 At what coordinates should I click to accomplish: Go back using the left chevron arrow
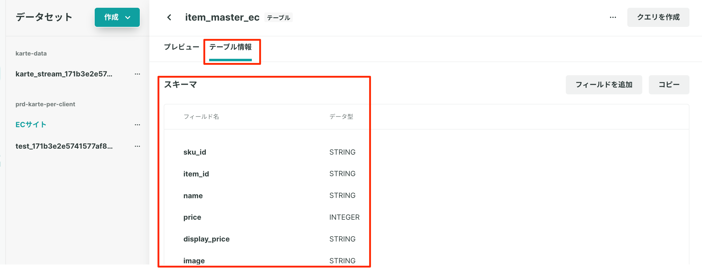tap(169, 17)
